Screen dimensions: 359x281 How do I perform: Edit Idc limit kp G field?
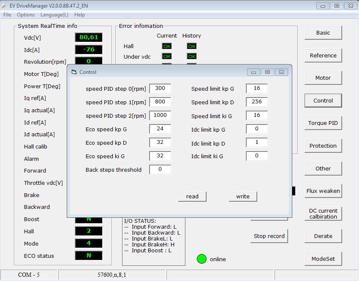tap(257, 129)
